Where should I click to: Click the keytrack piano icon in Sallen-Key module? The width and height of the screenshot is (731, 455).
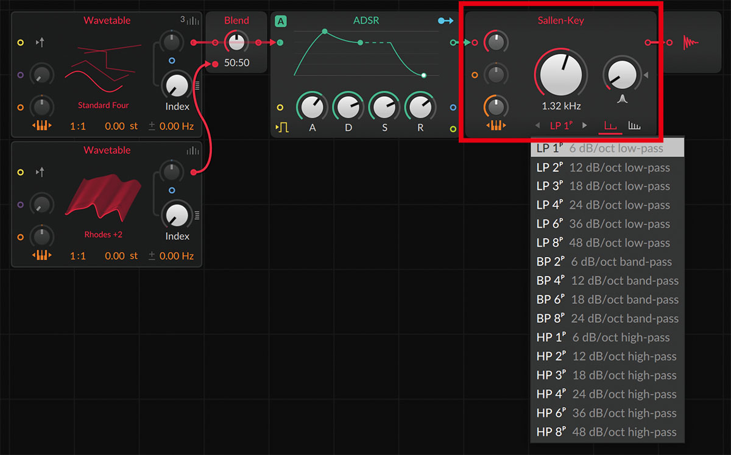(496, 125)
